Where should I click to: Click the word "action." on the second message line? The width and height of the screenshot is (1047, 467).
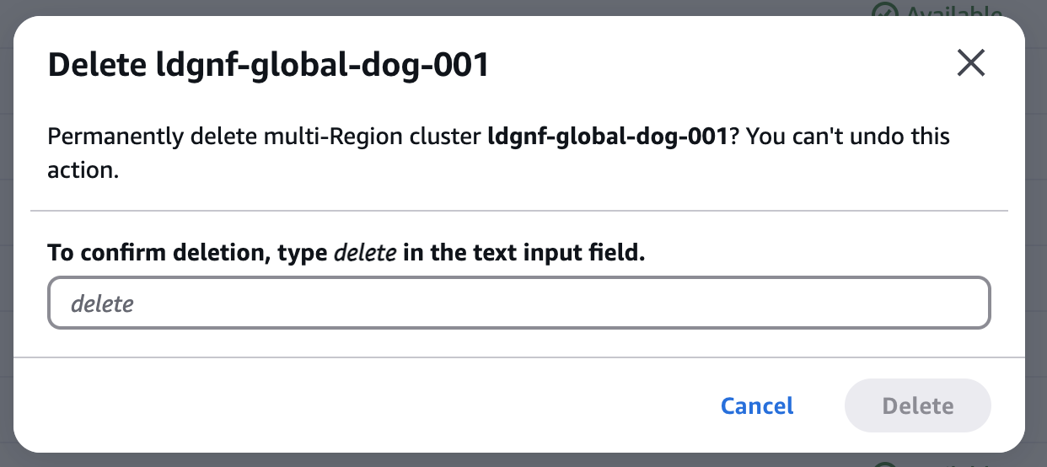[x=83, y=170]
